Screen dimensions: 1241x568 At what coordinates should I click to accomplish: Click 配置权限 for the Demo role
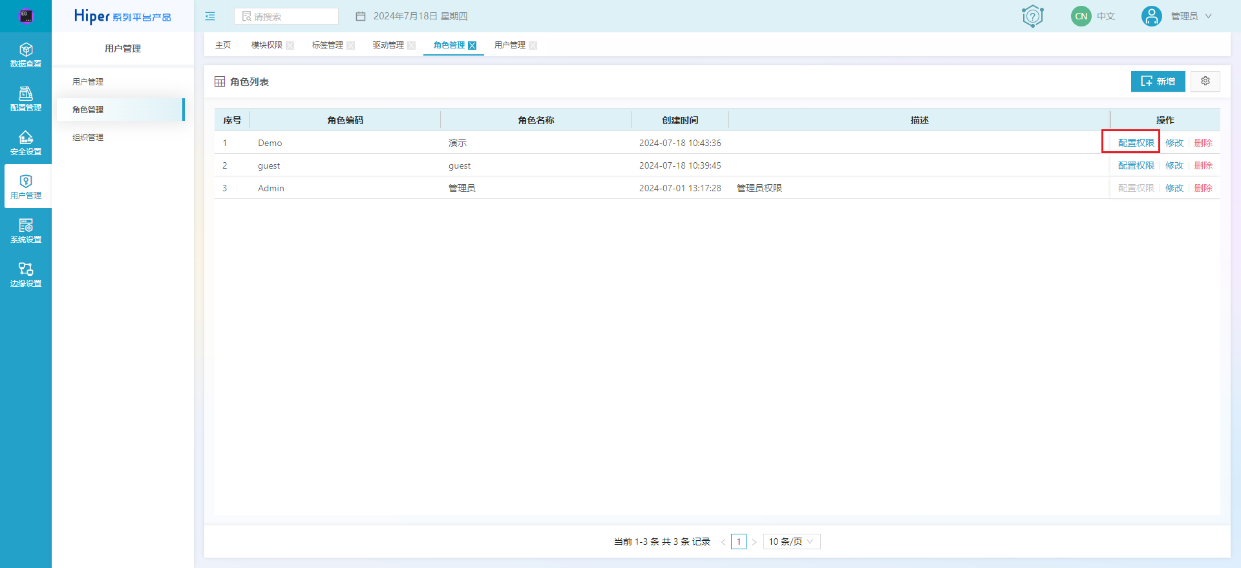[1136, 143]
